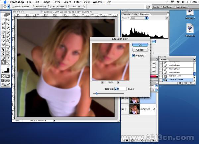Select the Move tool
199x144 pixels.
[8, 20]
